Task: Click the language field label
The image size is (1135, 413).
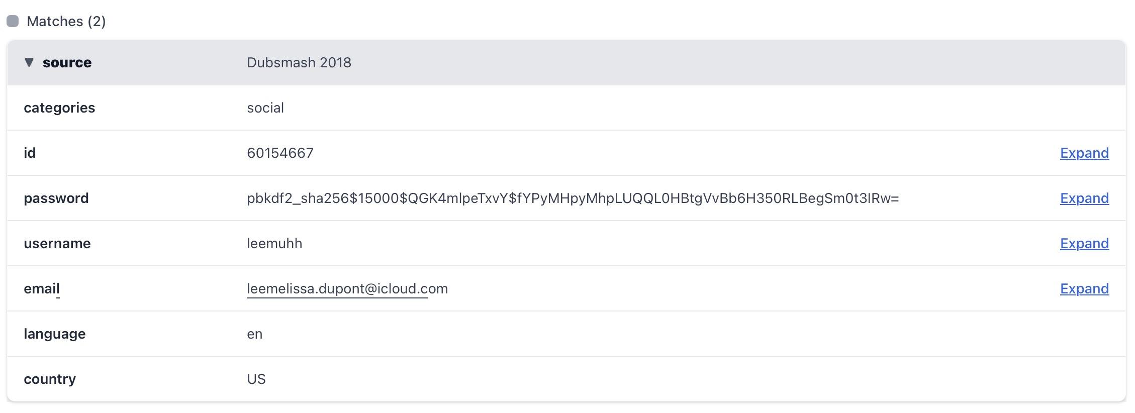Action: [x=54, y=334]
